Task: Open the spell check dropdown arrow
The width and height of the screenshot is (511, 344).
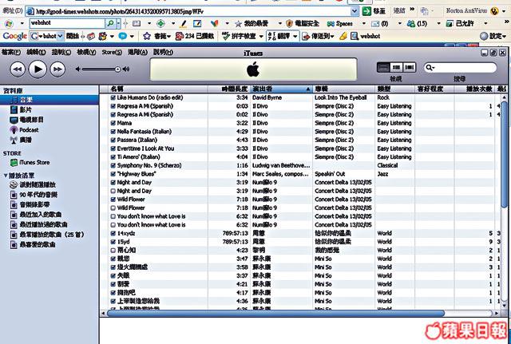Action: coord(261,36)
